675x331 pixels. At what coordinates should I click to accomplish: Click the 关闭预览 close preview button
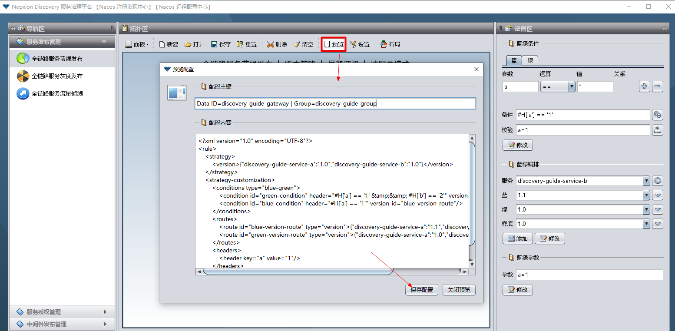459,290
